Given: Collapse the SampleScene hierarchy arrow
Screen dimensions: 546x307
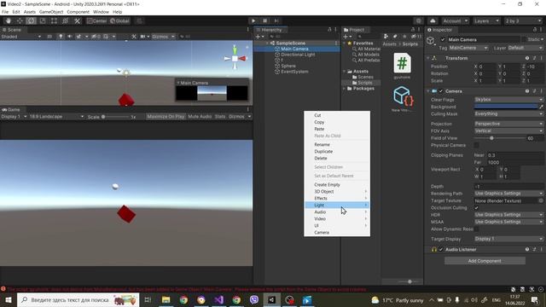Looking at the screenshot, I should [x=267, y=43].
